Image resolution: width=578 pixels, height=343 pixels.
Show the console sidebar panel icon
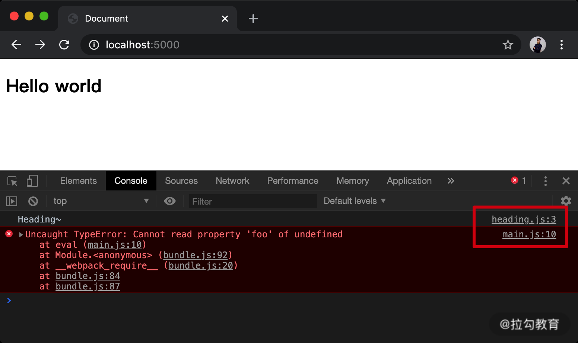(x=12, y=201)
